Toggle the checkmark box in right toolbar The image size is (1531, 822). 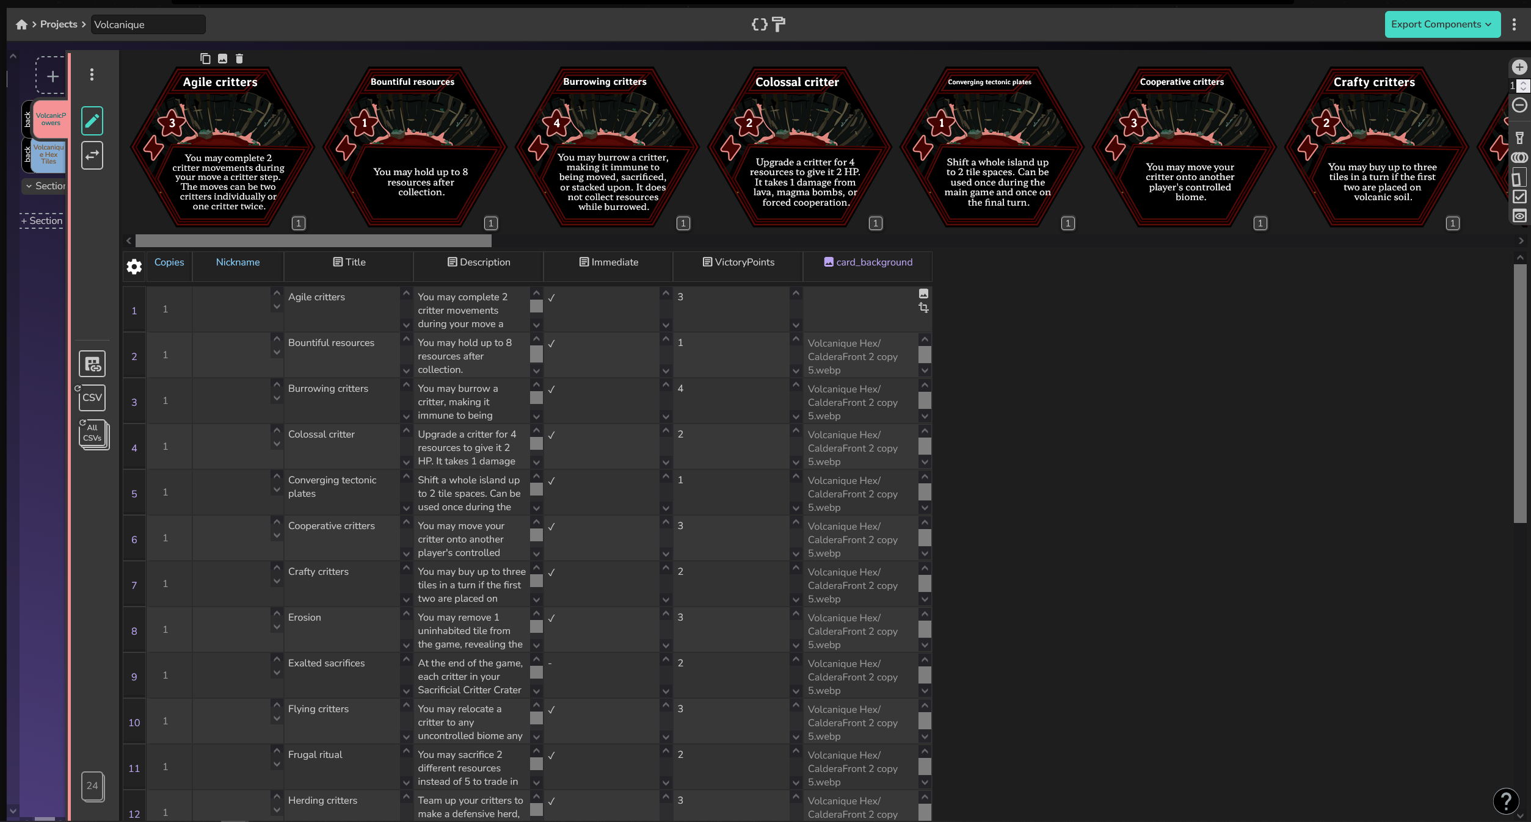(x=1519, y=197)
